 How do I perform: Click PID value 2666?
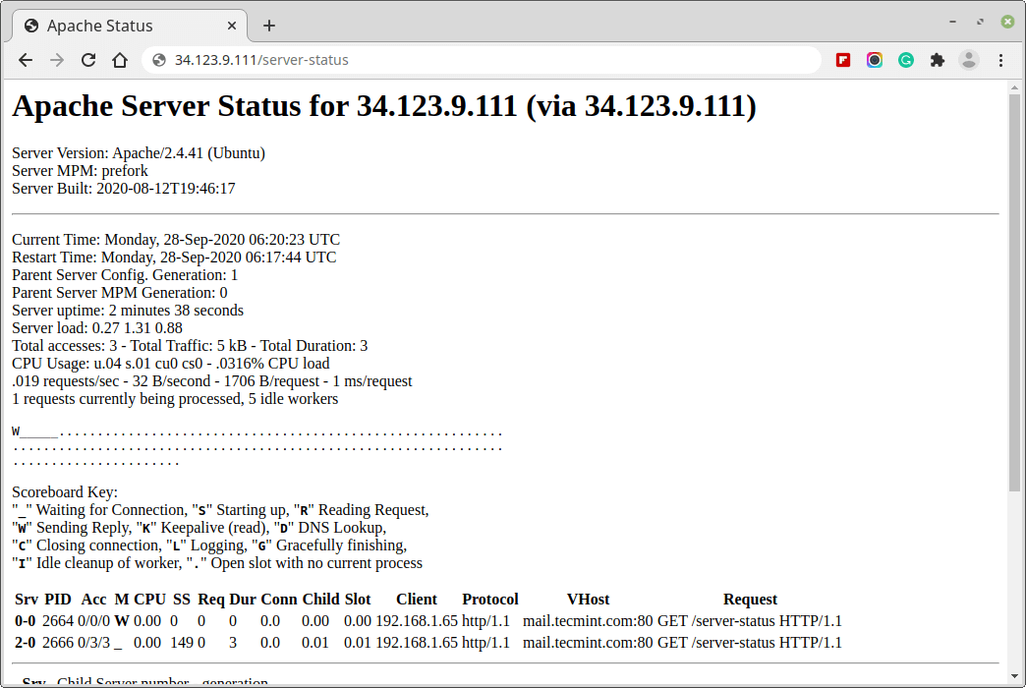click(x=58, y=643)
